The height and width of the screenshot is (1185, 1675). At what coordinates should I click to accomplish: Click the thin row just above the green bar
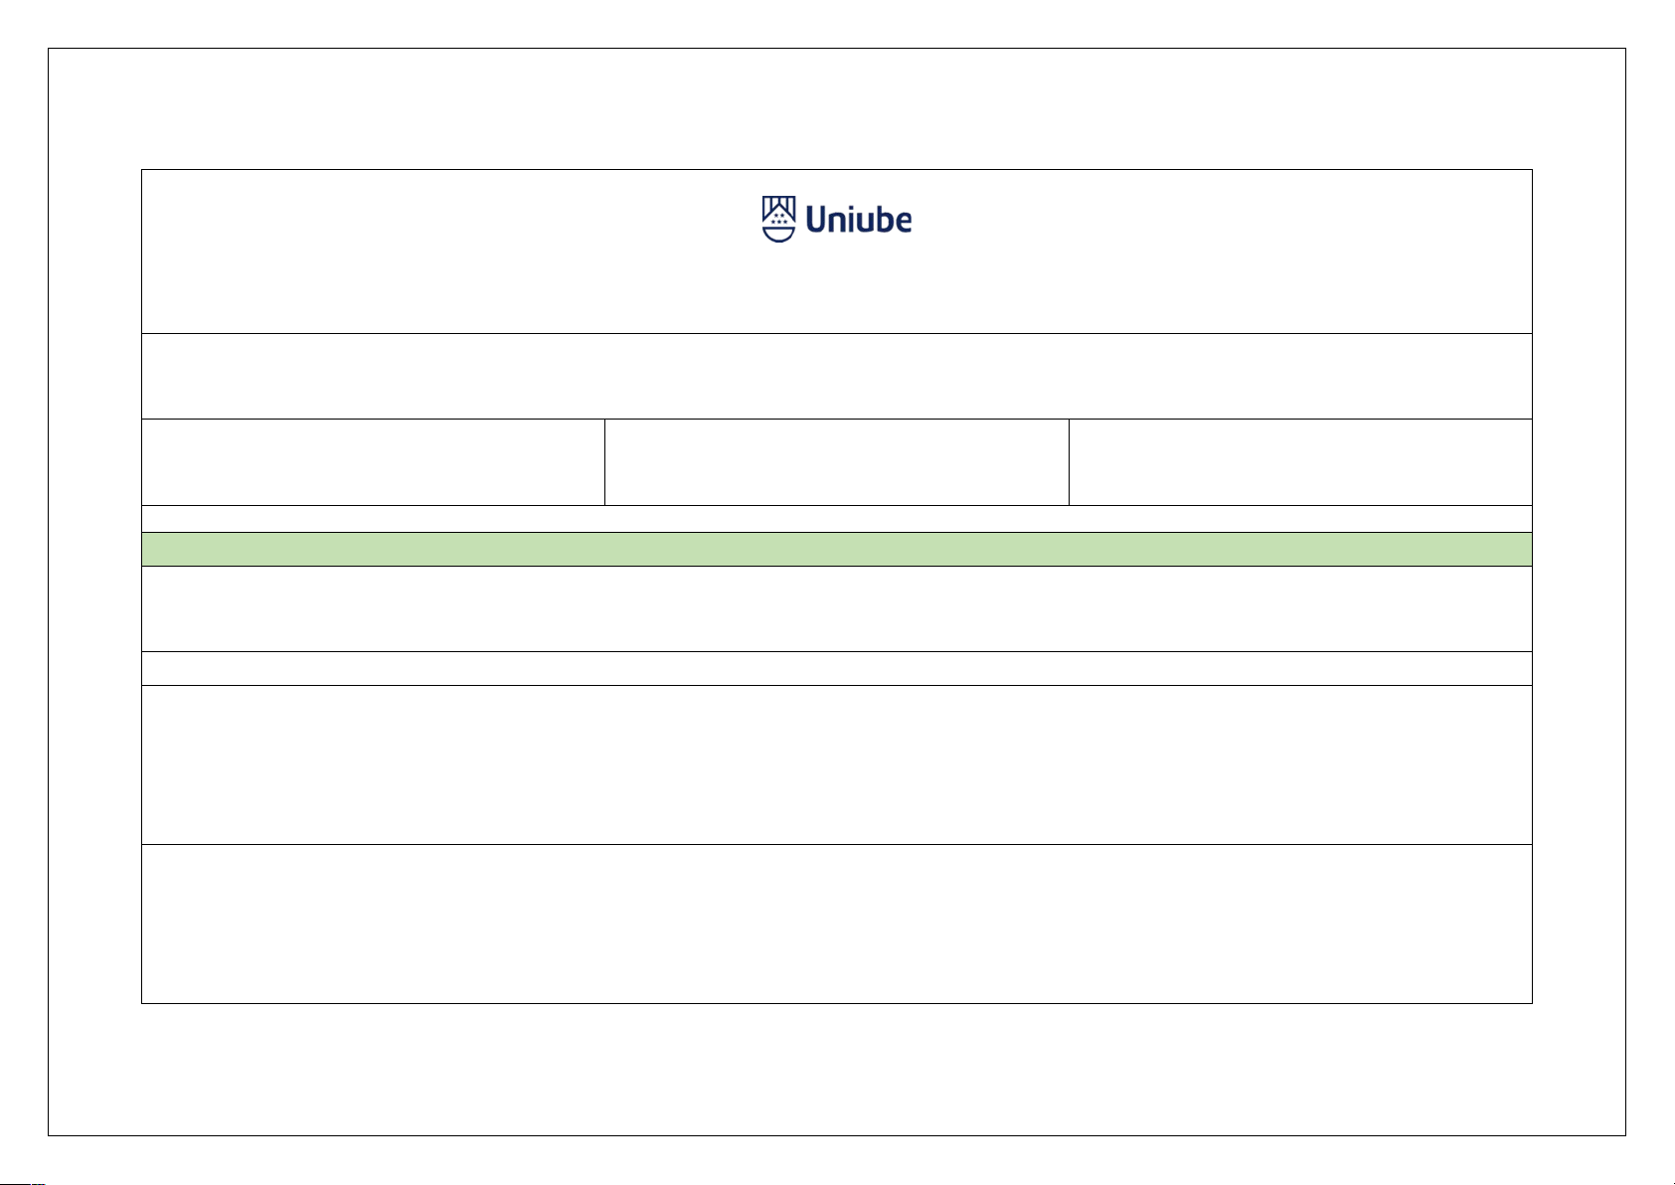(836, 519)
